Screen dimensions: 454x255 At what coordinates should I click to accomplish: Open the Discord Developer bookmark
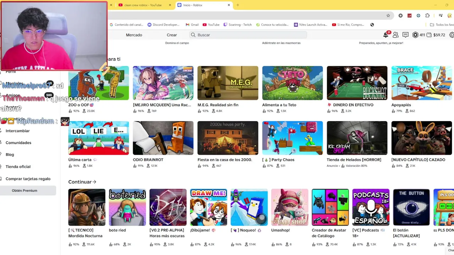tap(164, 25)
